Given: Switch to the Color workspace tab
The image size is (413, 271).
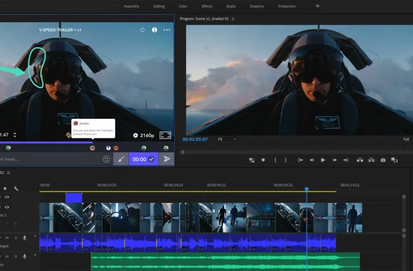Looking at the screenshot, I should point(183,6).
